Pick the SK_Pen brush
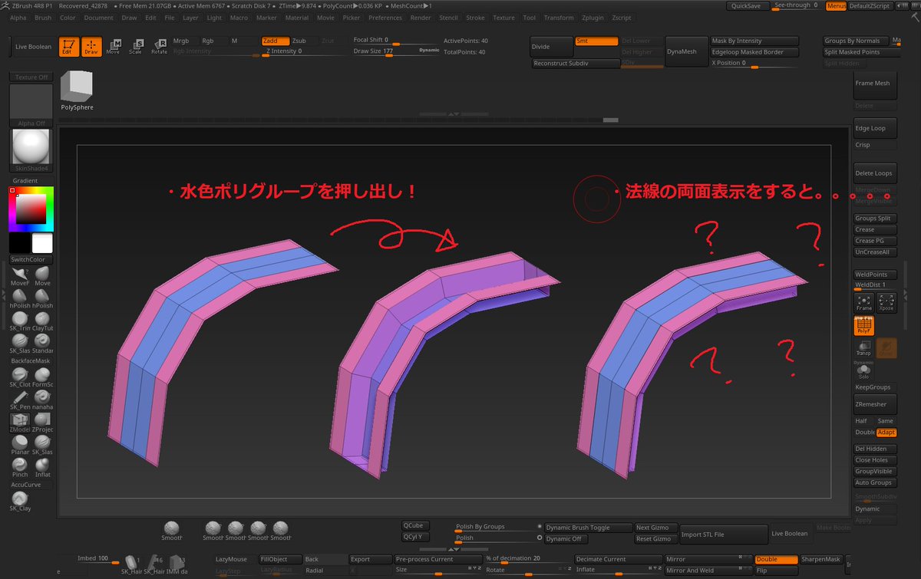921x579 pixels. coord(19,399)
